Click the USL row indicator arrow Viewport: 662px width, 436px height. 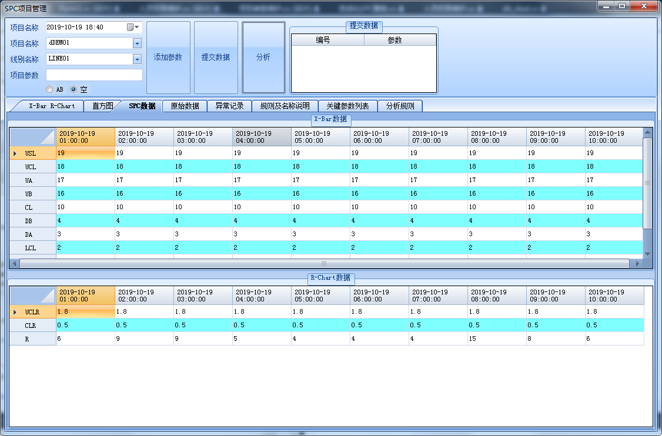pos(15,153)
